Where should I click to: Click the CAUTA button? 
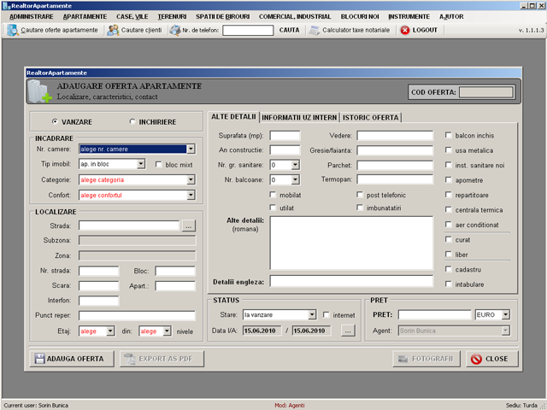(289, 30)
